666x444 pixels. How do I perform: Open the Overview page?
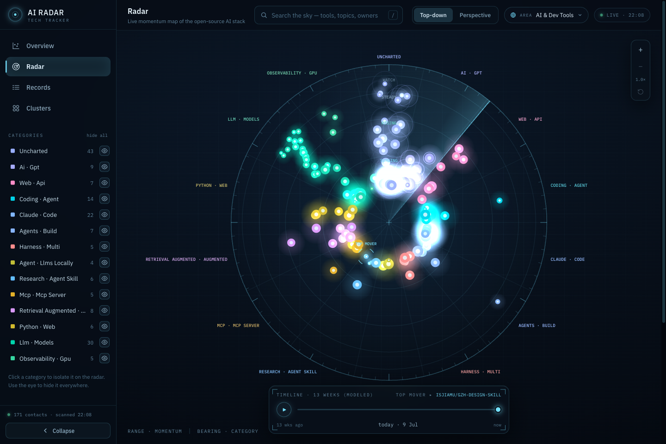pyautogui.click(x=58, y=46)
